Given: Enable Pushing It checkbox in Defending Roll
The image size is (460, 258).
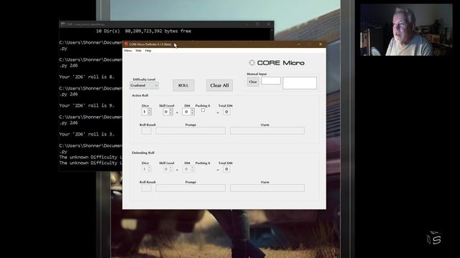Looking at the screenshot, I should [203, 167].
